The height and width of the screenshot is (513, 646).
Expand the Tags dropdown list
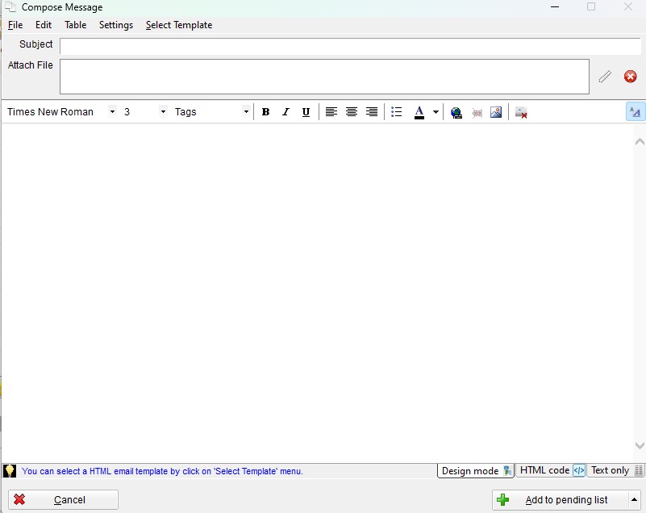tap(246, 111)
